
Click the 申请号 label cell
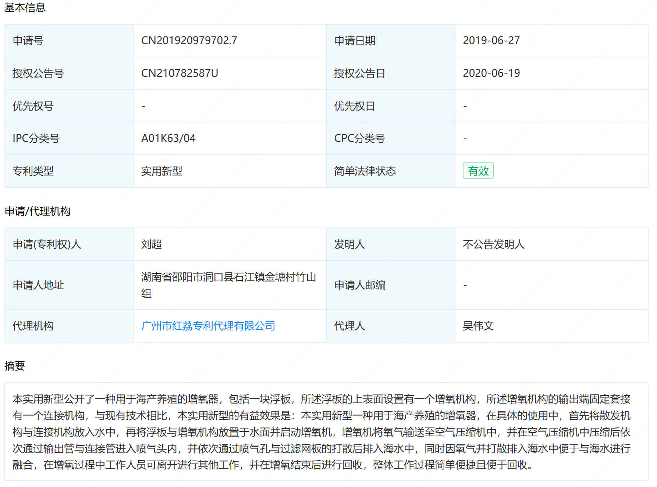tap(69, 40)
